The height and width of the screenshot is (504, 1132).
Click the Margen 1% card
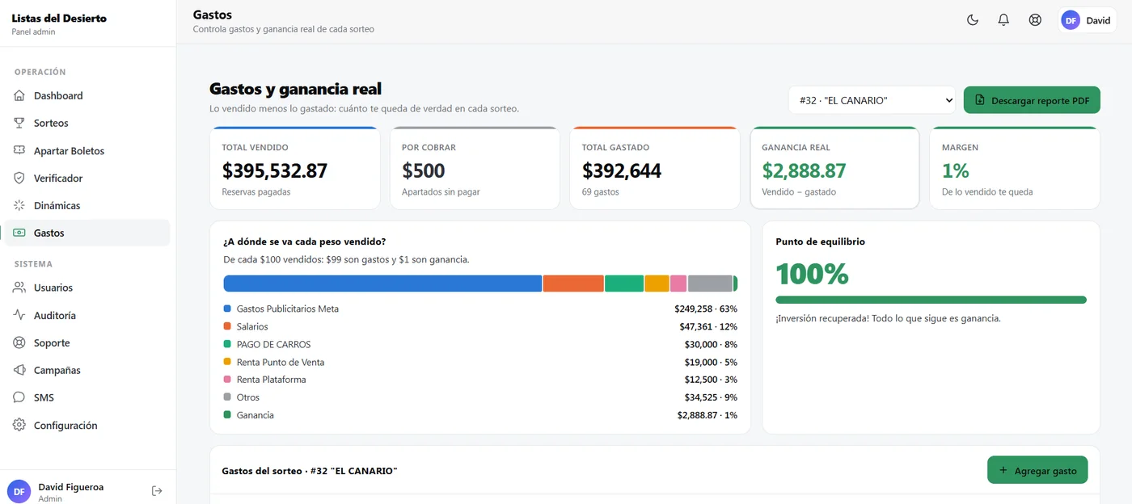pos(1015,168)
